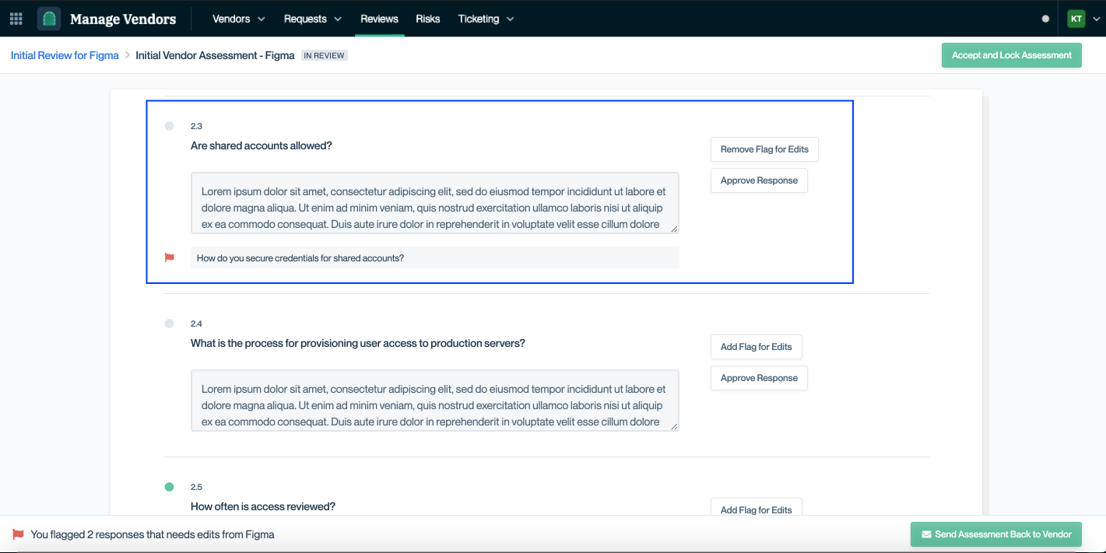Click the resize handle of 2.4 response box

pos(674,426)
